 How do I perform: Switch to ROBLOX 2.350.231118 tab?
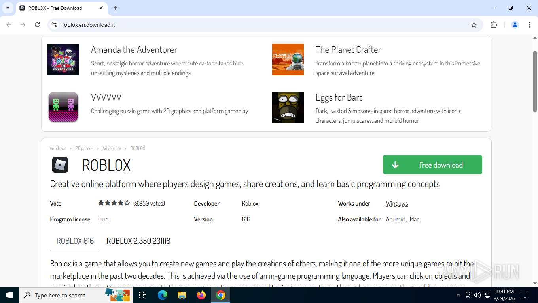138,241
